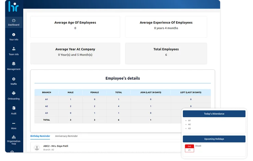Click the Upcoming Holidays header
The height and width of the screenshot is (161, 253).
pos(214,139)
